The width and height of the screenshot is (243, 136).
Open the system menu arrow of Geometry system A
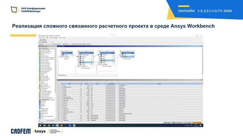61,51
